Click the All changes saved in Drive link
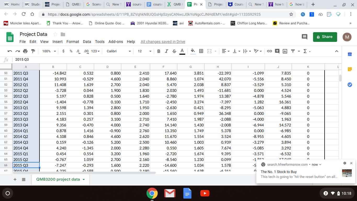 coord(163,42)
